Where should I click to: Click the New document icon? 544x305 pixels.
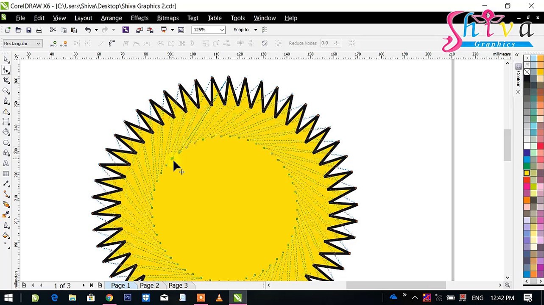(8, 30)
